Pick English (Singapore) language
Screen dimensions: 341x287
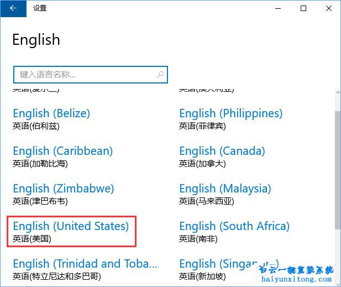[x=227, y=264]
